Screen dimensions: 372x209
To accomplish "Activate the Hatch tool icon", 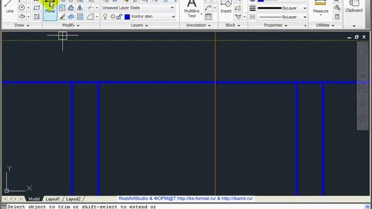I will [x=37, y=17].
